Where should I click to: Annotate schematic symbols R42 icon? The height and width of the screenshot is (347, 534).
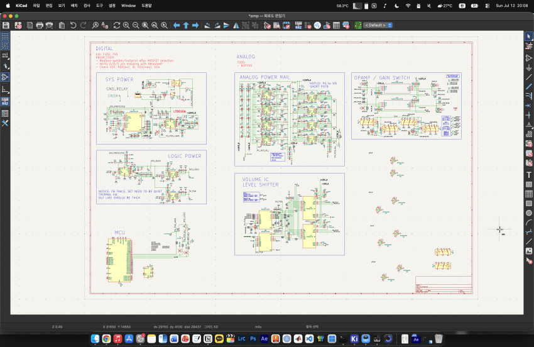(298, 25)
